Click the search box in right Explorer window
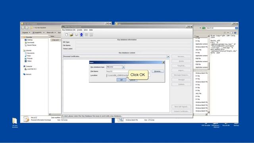This screenshot has height=143, width=254. [220, 28]
